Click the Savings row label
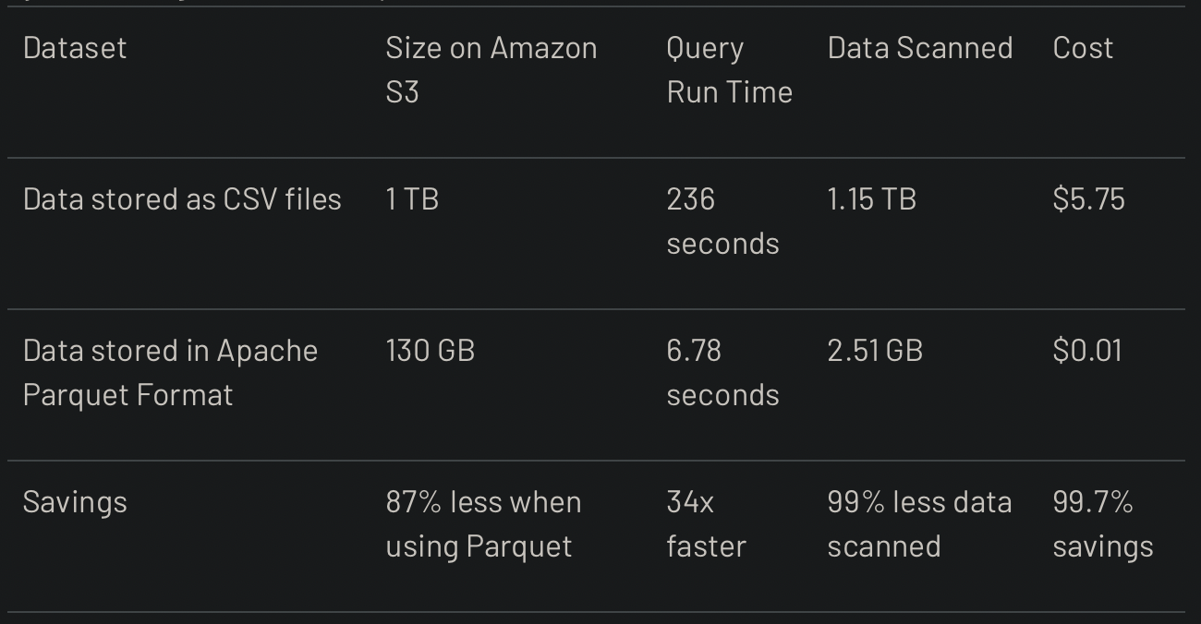 (x=75, y=502)
